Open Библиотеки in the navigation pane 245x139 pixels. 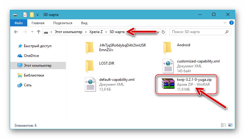coord(31,75)
